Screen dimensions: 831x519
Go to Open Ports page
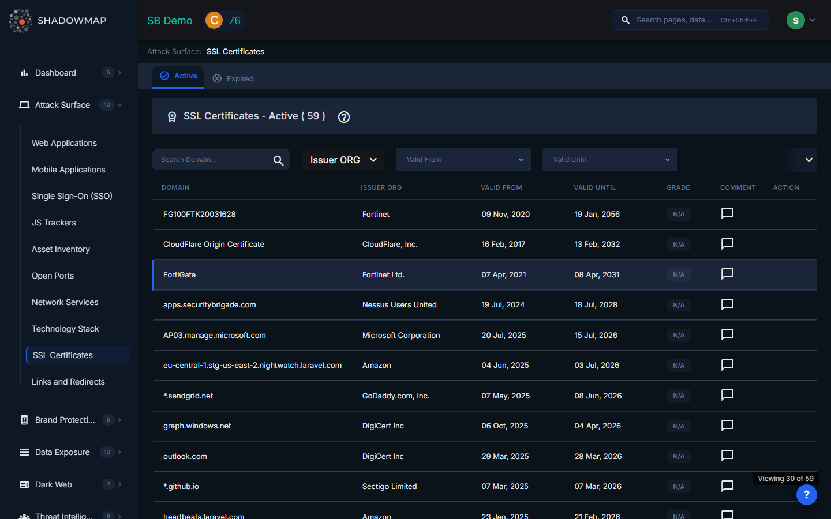pos(53,276)
